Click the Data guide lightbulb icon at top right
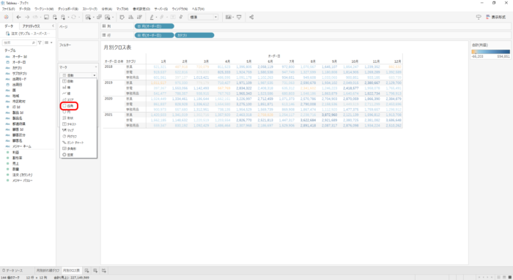Viewport: 513px width, 280px height. pyautogui.click(x=479, y=17)
